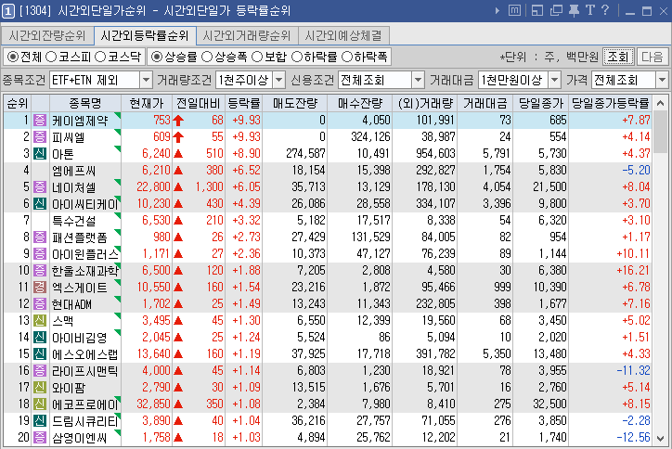Click the window layout icon in title bar
The height and width of the screenshot is (449, 672).
pyautogui.click(x=537, y=10)
